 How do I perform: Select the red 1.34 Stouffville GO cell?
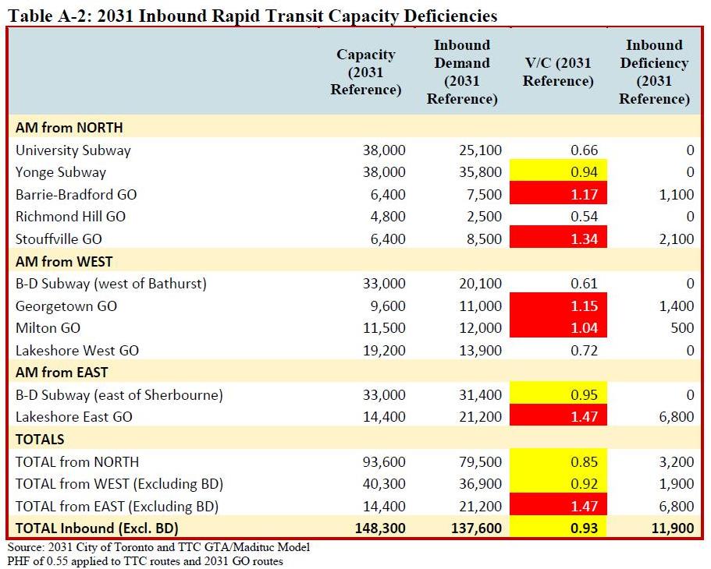tap(558, 239)
